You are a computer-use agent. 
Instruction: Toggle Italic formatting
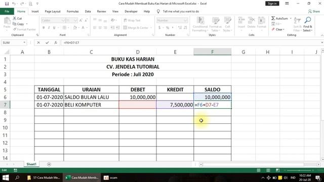(49, 28)
